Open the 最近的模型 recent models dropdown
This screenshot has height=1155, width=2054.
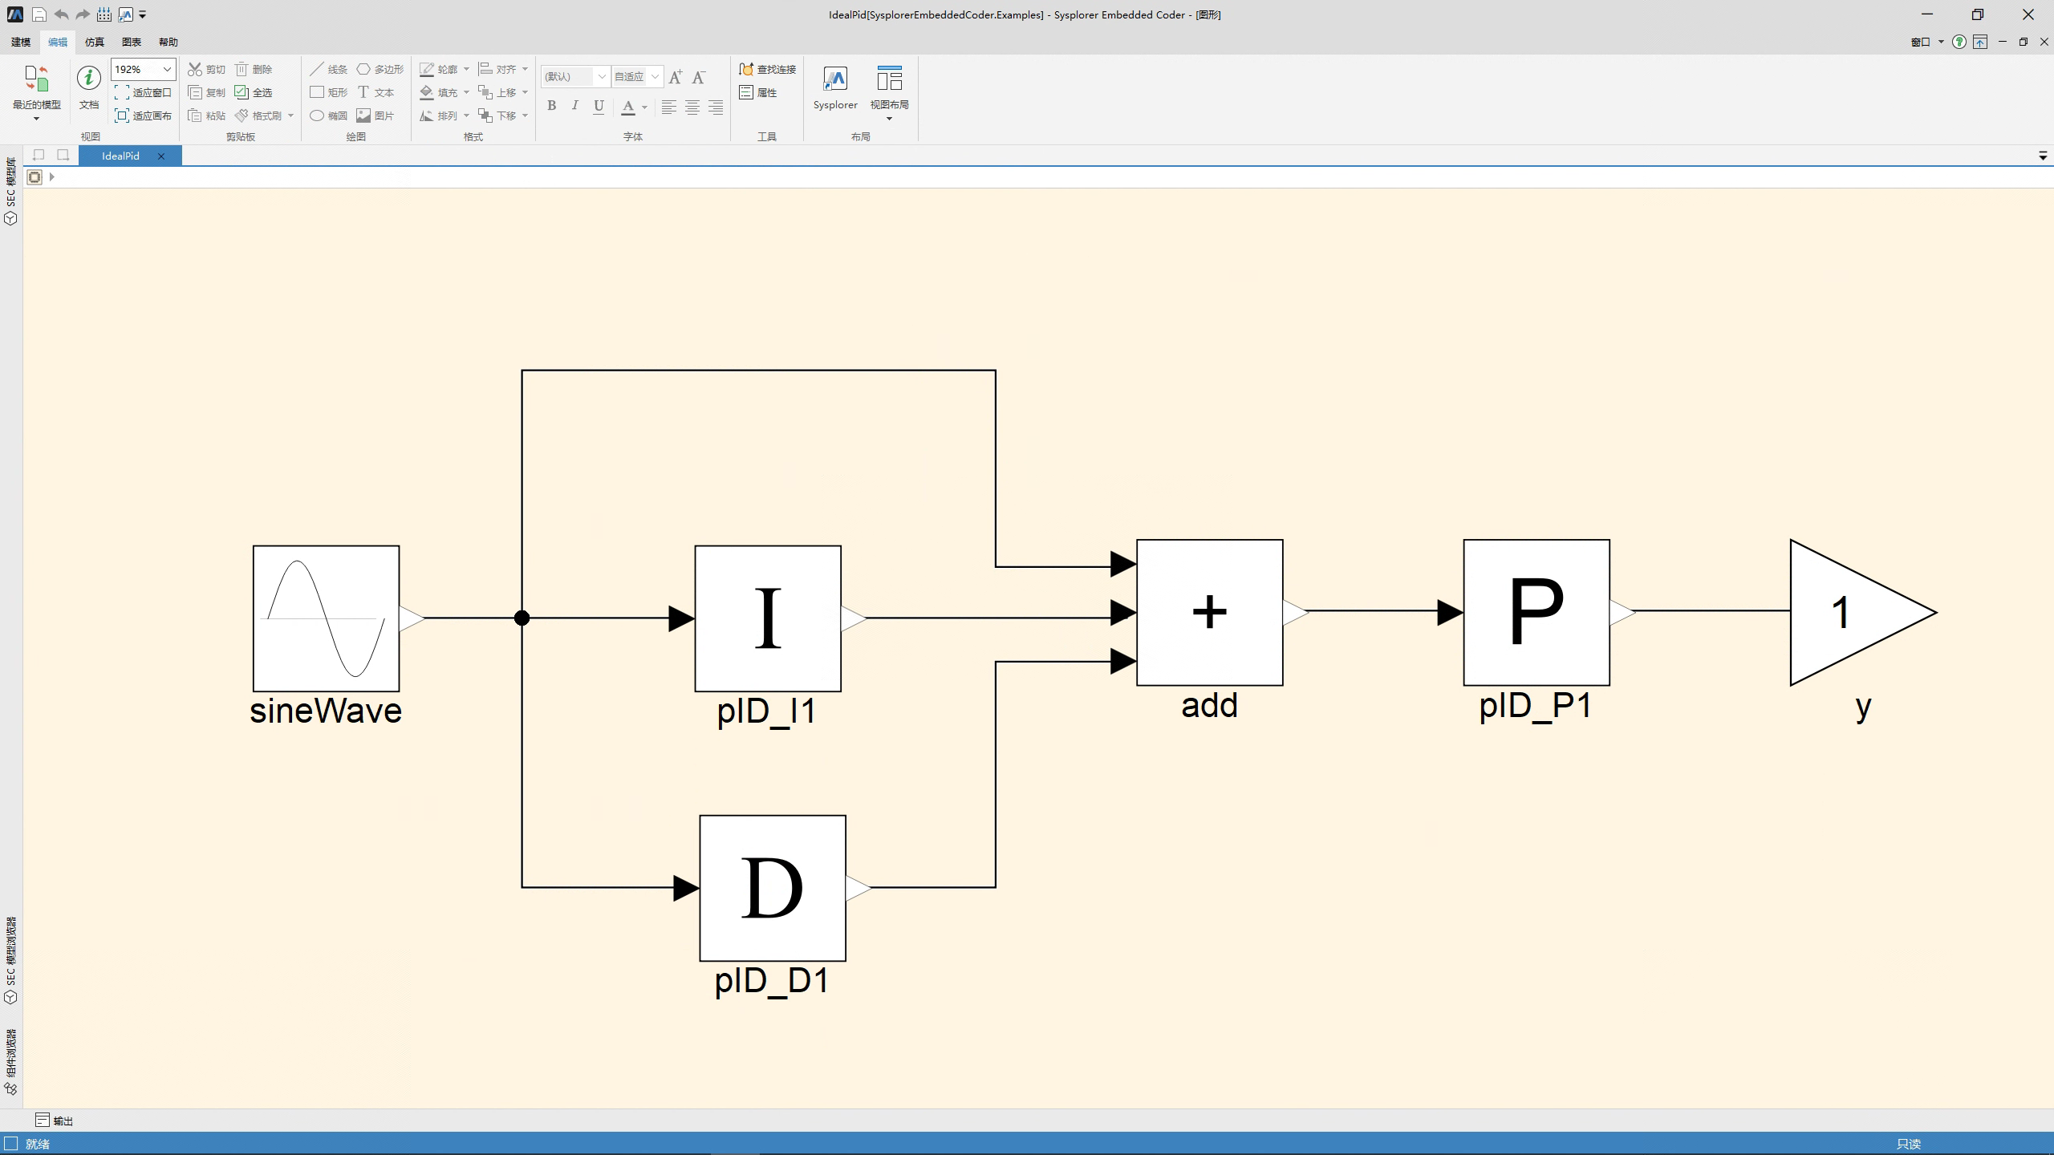[x=36, y=119]
